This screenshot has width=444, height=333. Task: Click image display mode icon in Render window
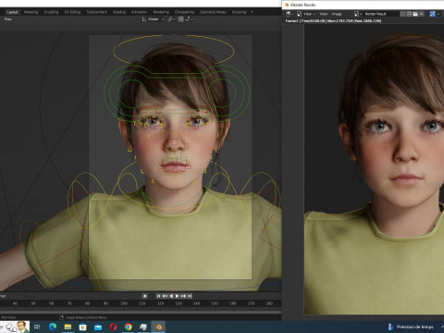pos(299,14)
